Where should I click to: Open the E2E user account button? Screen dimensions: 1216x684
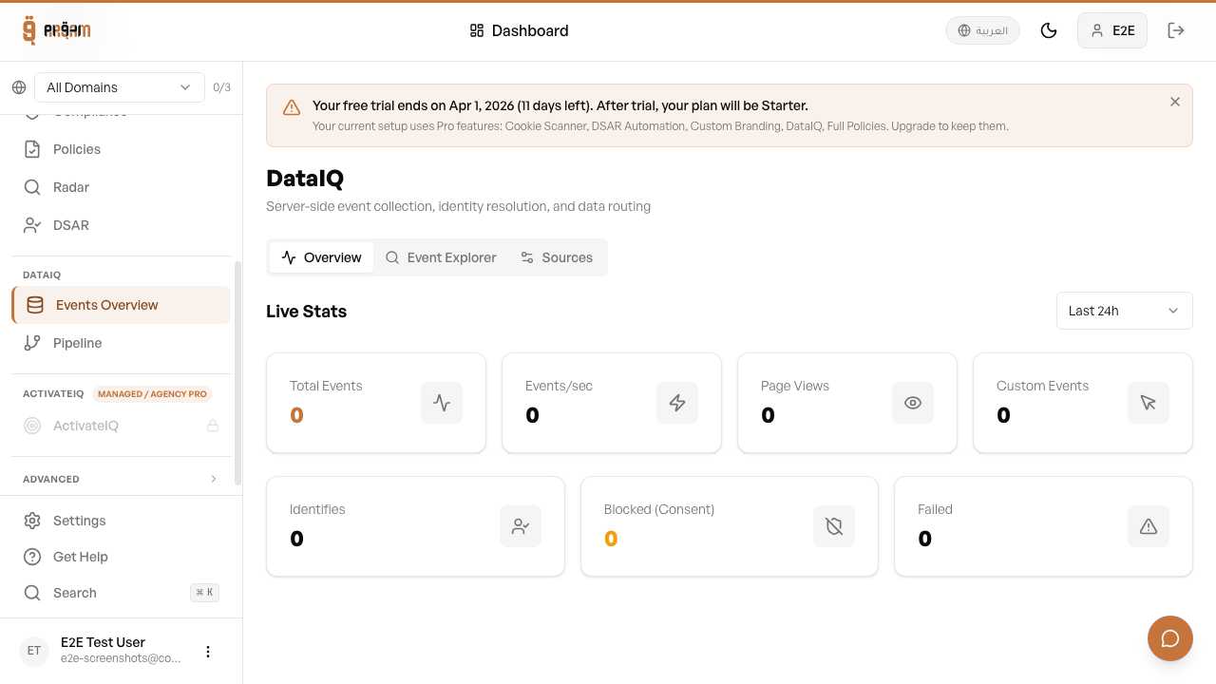click(x=1112, y=30)
